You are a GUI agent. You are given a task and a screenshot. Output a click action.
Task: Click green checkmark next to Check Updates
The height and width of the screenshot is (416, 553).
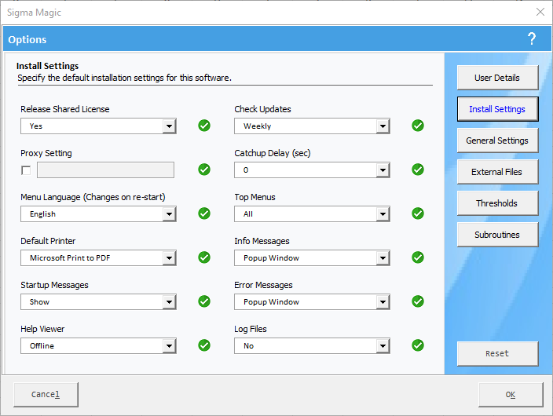point(418,126)
